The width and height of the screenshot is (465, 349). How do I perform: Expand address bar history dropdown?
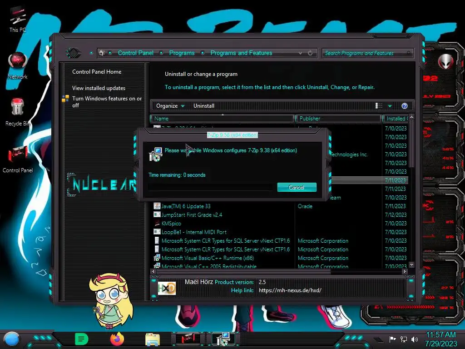point(301,53)
